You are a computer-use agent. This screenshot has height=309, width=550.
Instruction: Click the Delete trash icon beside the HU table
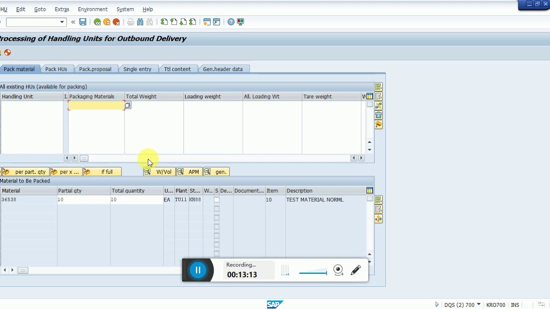(379, 115)
